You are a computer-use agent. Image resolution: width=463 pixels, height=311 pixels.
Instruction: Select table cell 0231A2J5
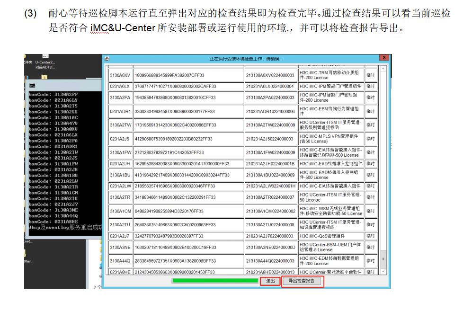click(120, 139)
